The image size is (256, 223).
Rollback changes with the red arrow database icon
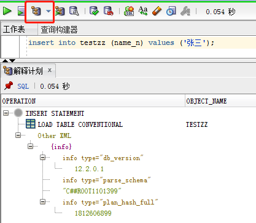109,11
